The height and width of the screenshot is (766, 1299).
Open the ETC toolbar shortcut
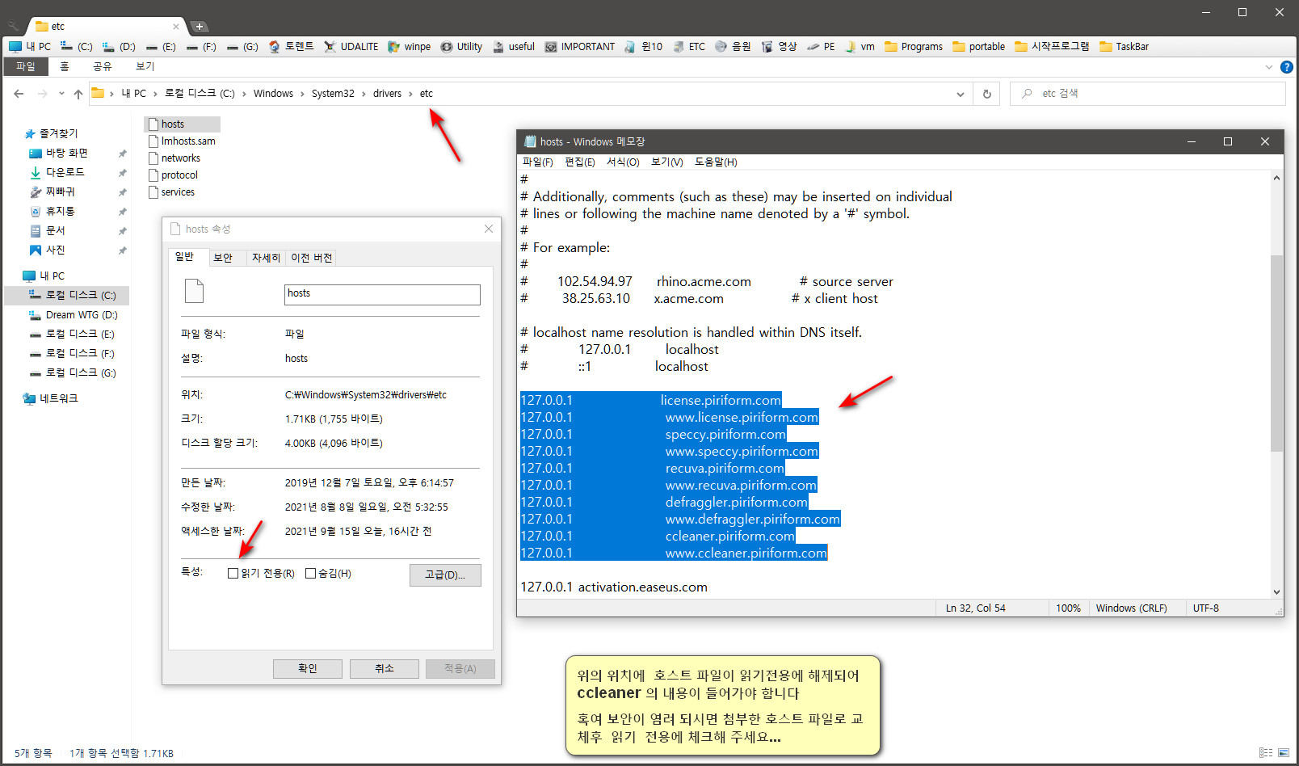click(688, 47)
